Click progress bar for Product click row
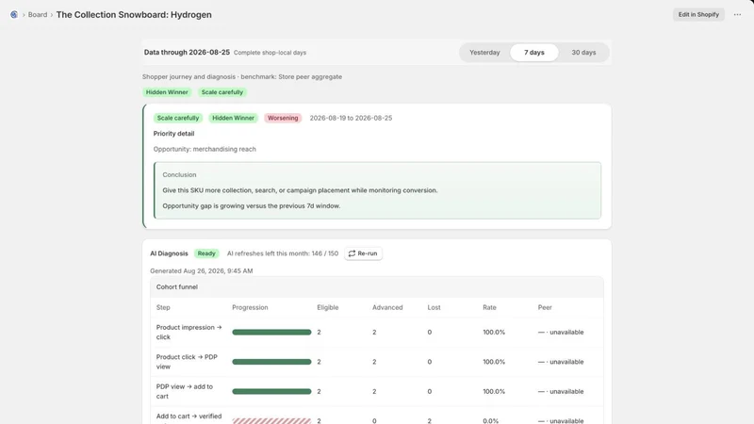Viewport: 754px width, 424px height. [x=271, y=362]
